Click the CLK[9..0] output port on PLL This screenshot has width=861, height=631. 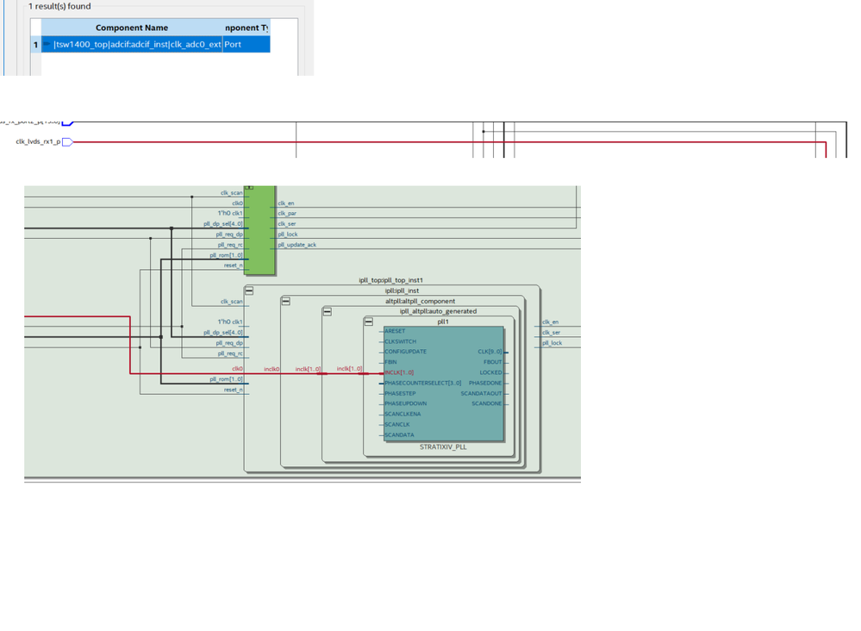[489, 353]
